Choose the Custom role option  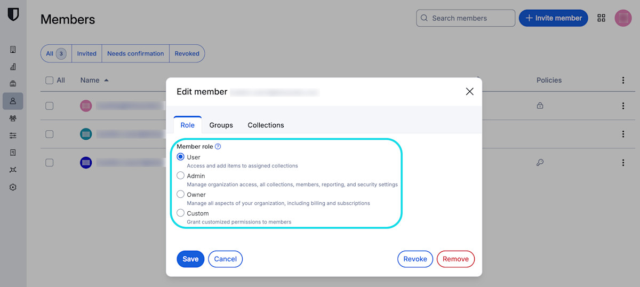point(180,213)
